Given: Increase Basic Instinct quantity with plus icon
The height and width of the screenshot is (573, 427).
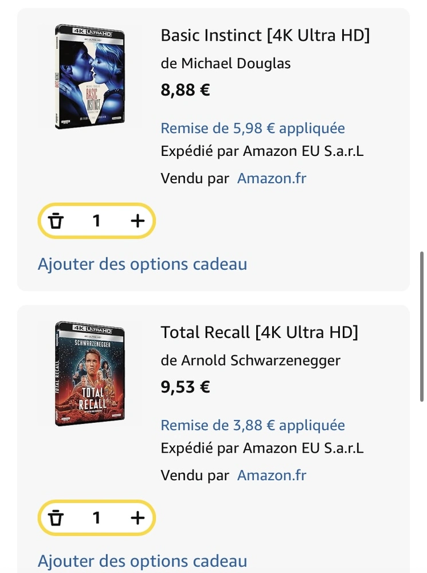Looking at the screenshot, I should pos(138,221).
